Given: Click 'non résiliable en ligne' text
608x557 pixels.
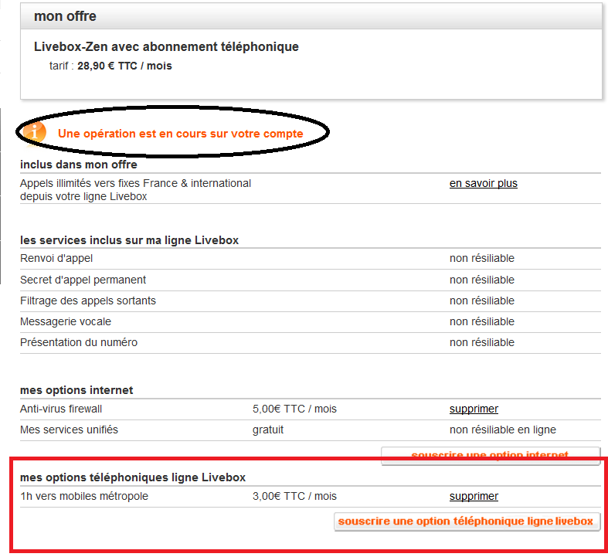Looking at the screenshot, I should click(502, 430).
